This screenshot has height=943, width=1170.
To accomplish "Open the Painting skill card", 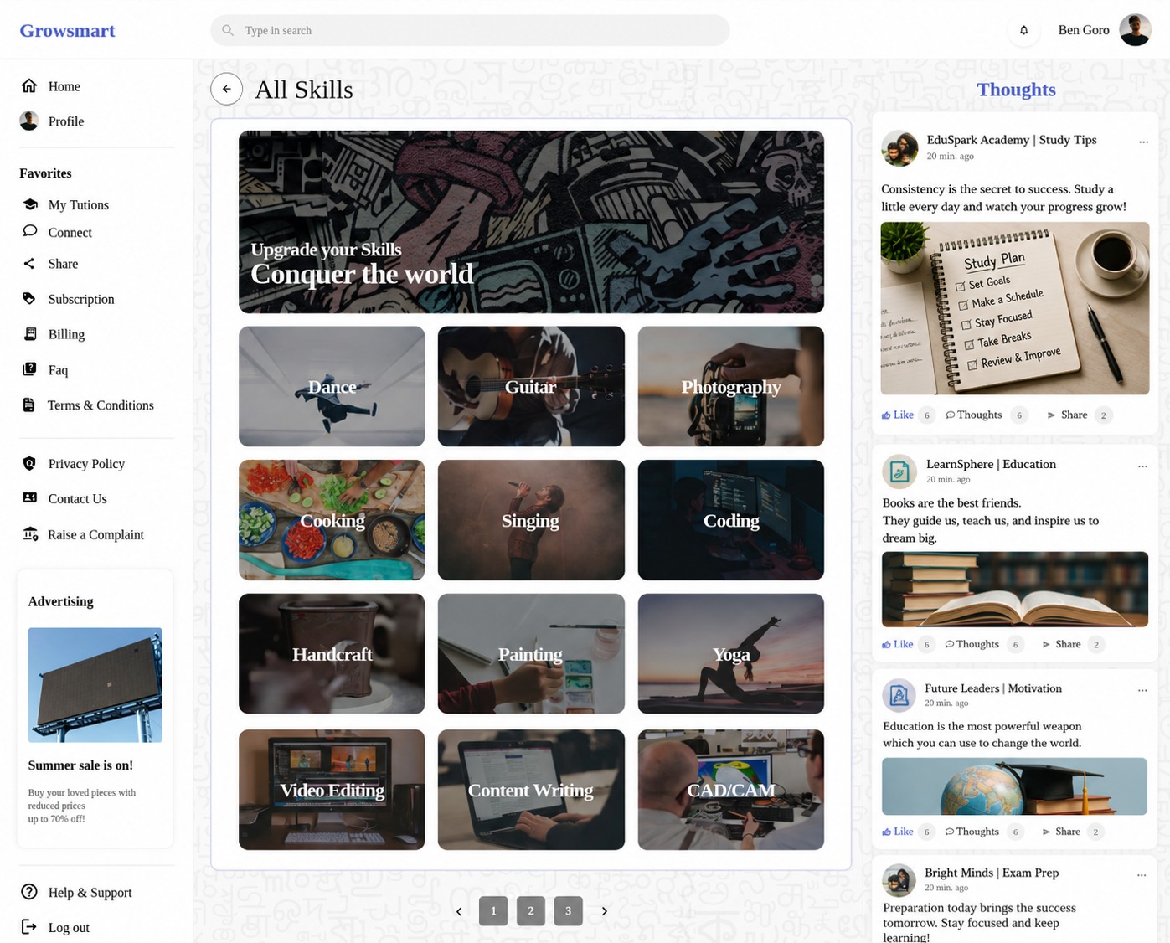I will coord(531,654).
